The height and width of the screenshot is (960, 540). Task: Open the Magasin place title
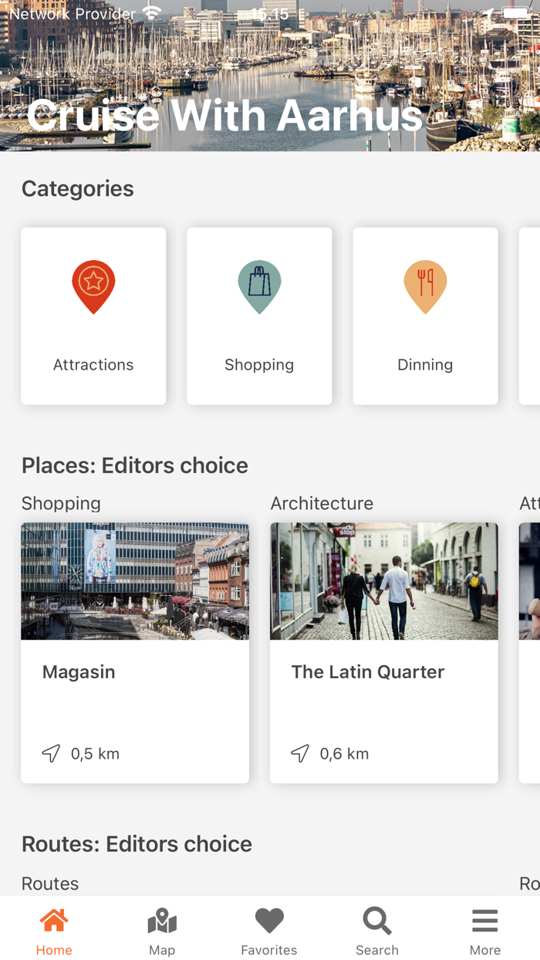[x=79, y=671]
